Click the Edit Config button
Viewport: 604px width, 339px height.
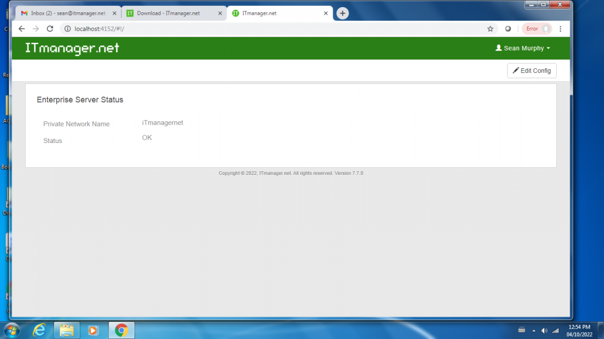pos(531,70)
